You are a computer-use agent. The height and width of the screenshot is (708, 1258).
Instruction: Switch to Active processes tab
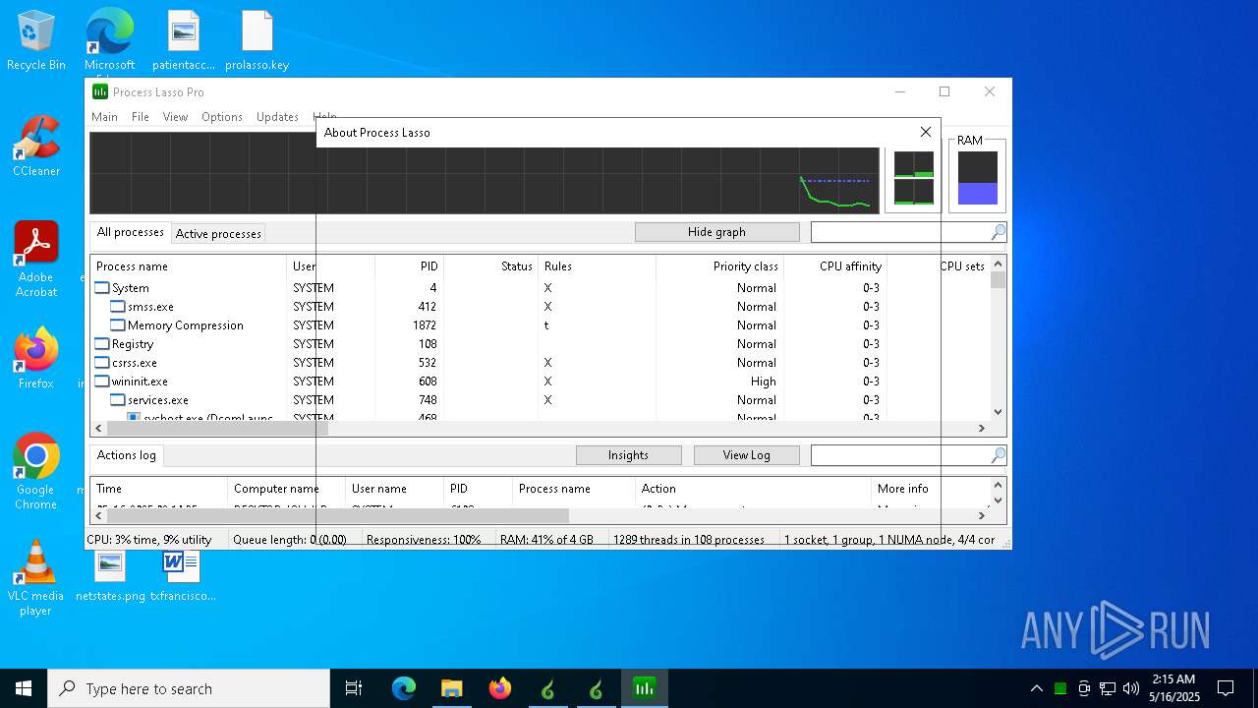click(218, 234)
